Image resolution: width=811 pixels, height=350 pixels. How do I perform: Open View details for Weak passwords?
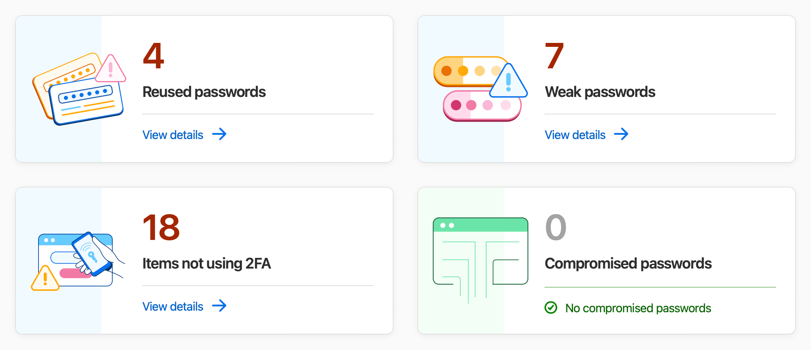point(575,135)
